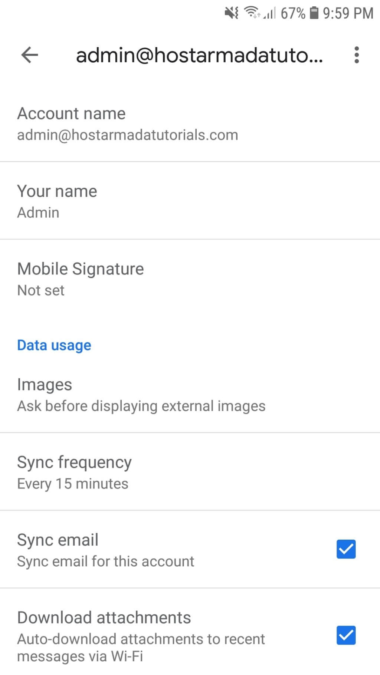Tap the back arrow in the header
Image resolution: width=380 pixels, height=675 pixels.
point(30,55)
